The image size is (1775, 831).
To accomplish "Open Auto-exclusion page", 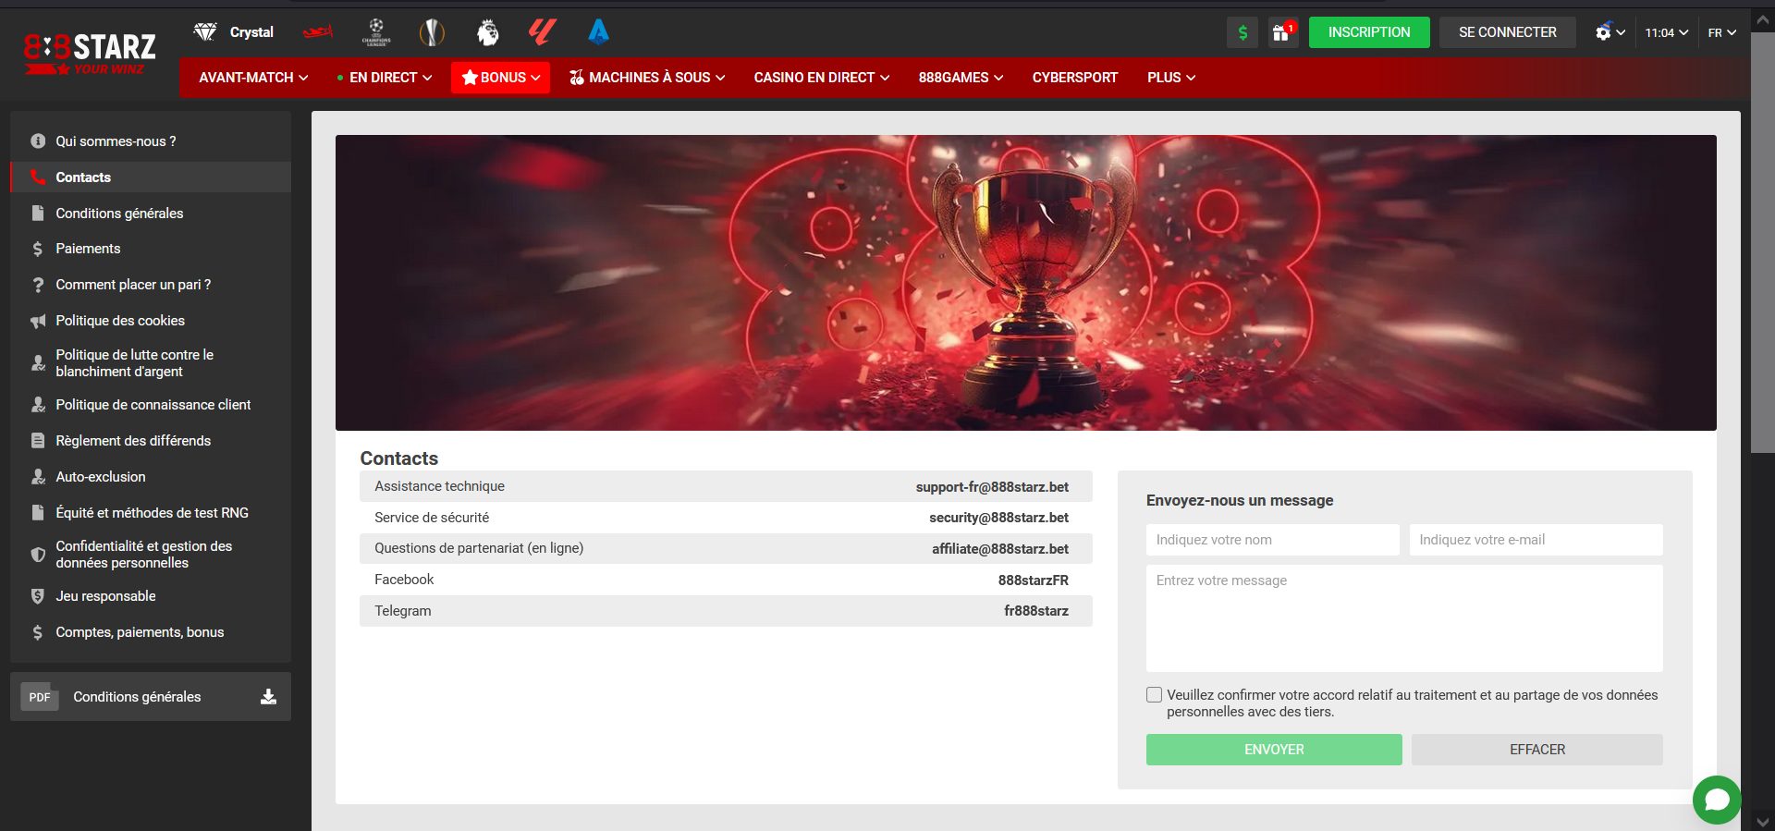I will [x=151, y=477].
